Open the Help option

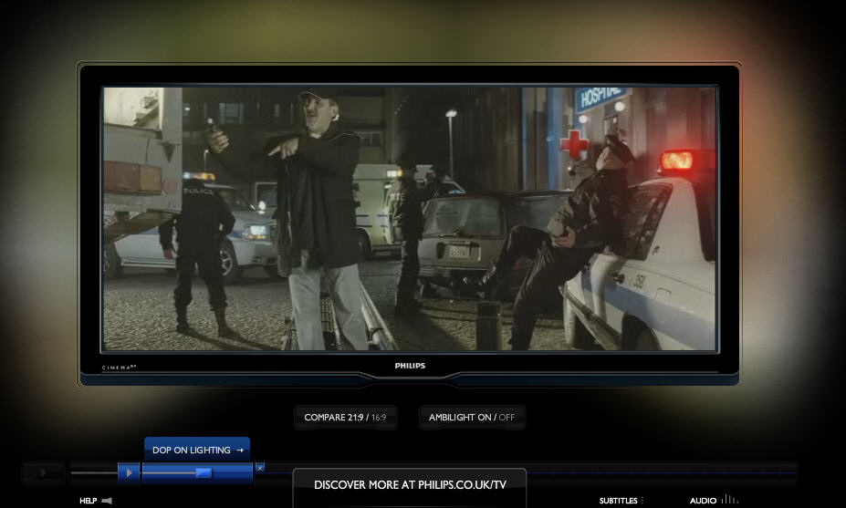tap(88, 501)
